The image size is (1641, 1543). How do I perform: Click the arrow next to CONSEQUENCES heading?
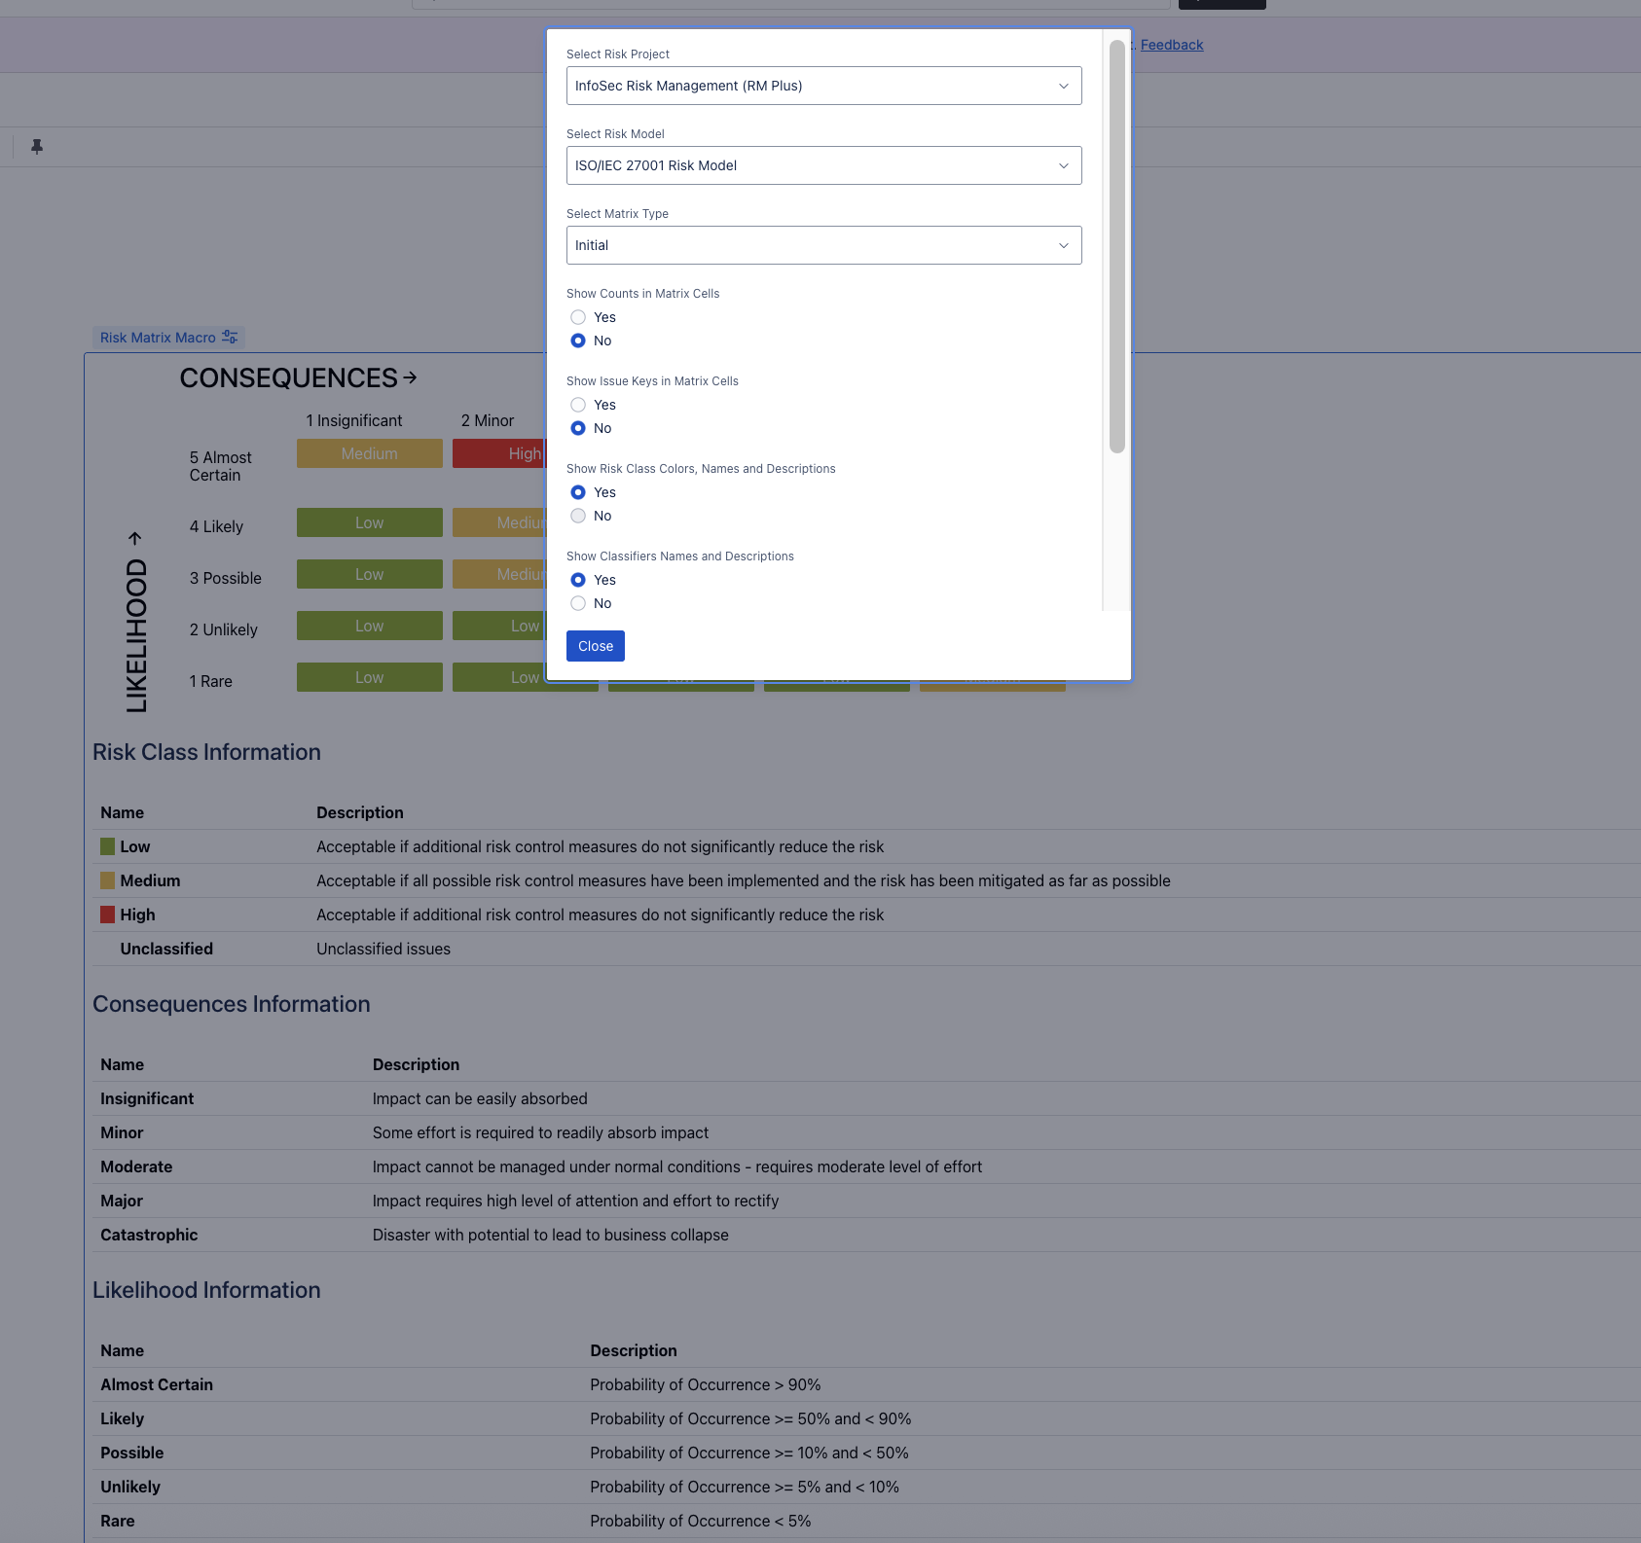tap(410, 377)
